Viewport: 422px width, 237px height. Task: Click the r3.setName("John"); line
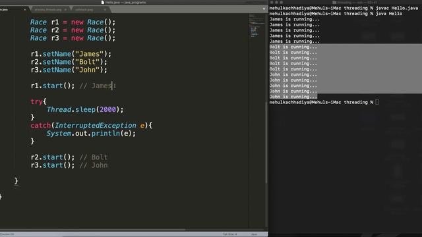click(x=69, y=70)
